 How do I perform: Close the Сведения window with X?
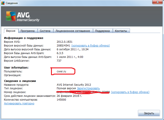[x=157, y=2]
